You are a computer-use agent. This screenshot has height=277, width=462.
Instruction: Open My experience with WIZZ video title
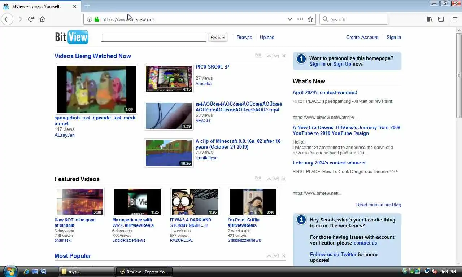tap(133, 223)
